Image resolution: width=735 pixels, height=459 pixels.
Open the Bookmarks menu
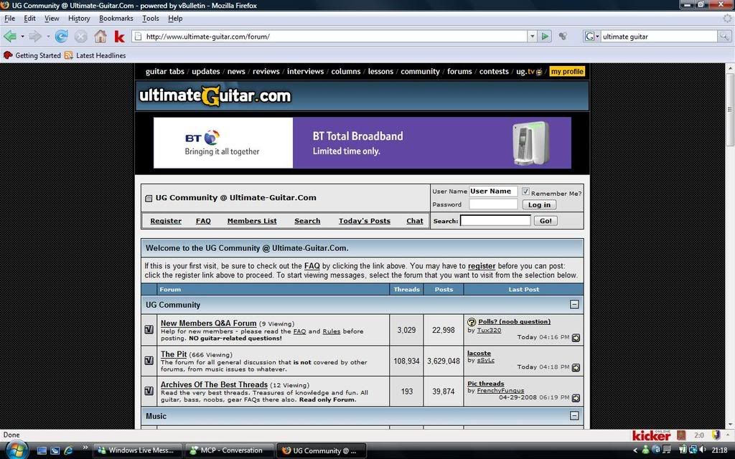click(116, 18)
